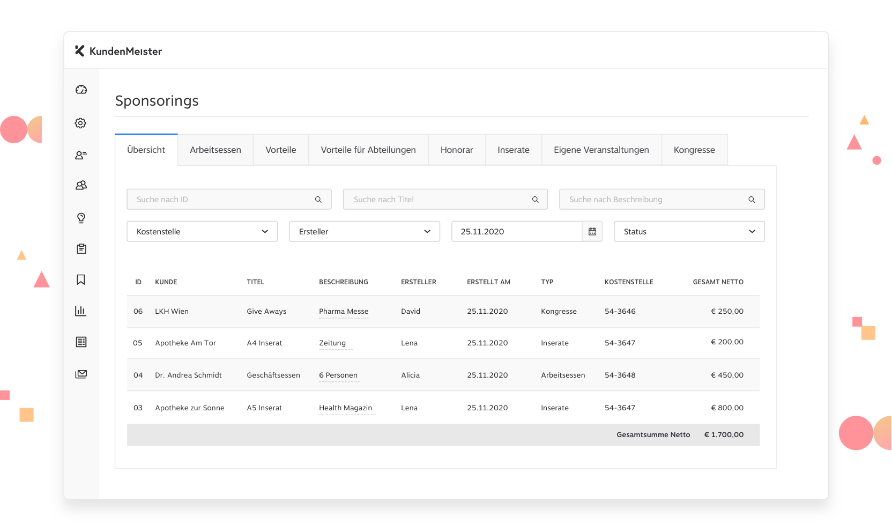Click the Sponsorings page heading
The height and width of the screenshot is (531, 892).
[157, 101]
